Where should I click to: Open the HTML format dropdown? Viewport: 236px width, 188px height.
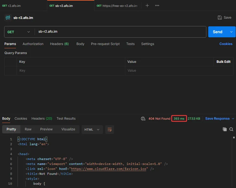click(92, 130)
